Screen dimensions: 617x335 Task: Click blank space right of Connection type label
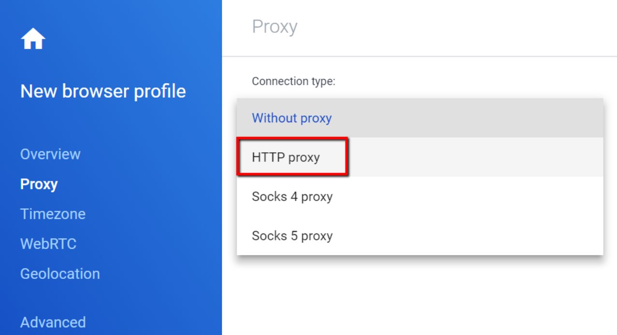(x=464, y=81)
